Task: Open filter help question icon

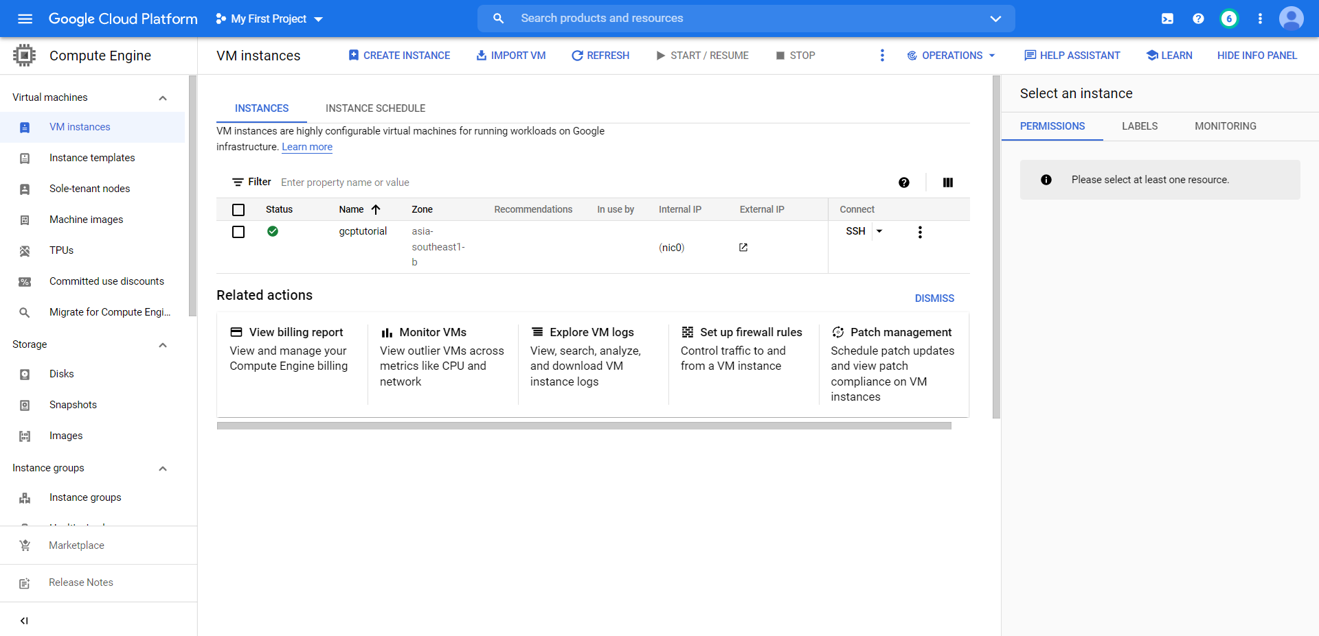Action: 904,182
